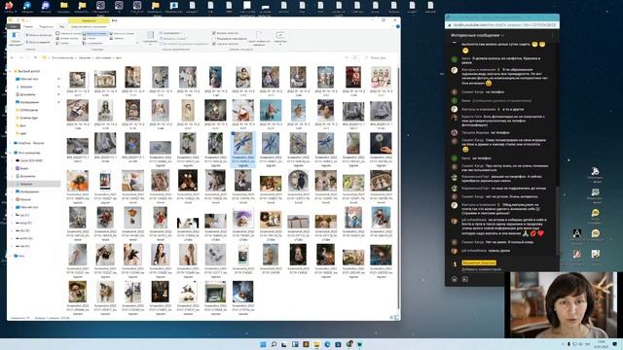The height and width of the screenshot is (350, 623).
Task: Go back in Explorer navigation
Action: pyautogui.click(x=12, y=57)
